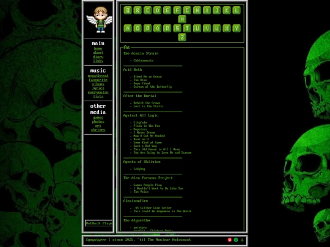Open the lyrics page
This screenshot has height=247, width=330.
click(x=98, y=88)
